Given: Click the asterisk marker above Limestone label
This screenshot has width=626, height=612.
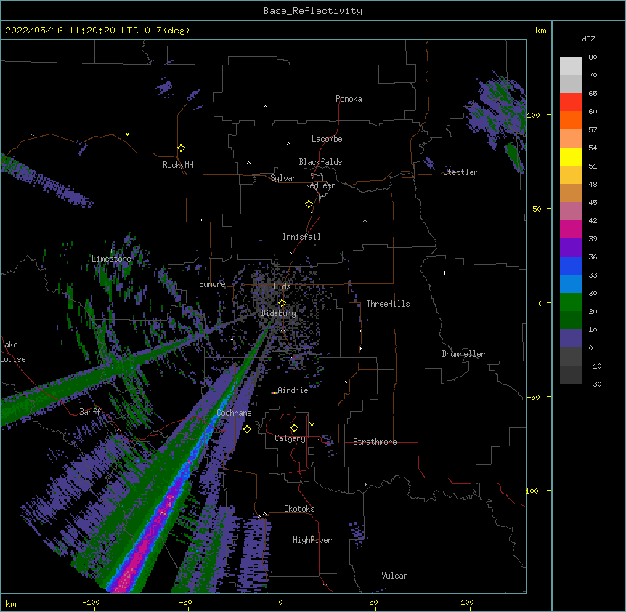Looking at the screenshot, I should tap(112, 251).
